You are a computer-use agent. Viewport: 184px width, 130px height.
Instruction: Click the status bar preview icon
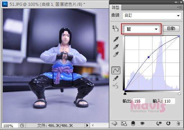[x=22, y=125]
